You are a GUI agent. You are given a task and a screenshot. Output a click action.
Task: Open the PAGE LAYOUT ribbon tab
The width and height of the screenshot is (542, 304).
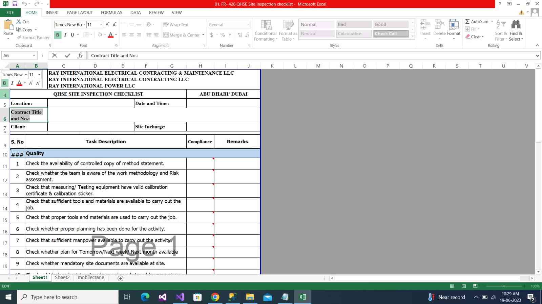pos(80,12)
